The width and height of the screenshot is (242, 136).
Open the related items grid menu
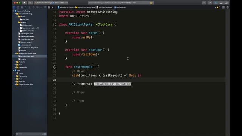click(x=49, y=8)
